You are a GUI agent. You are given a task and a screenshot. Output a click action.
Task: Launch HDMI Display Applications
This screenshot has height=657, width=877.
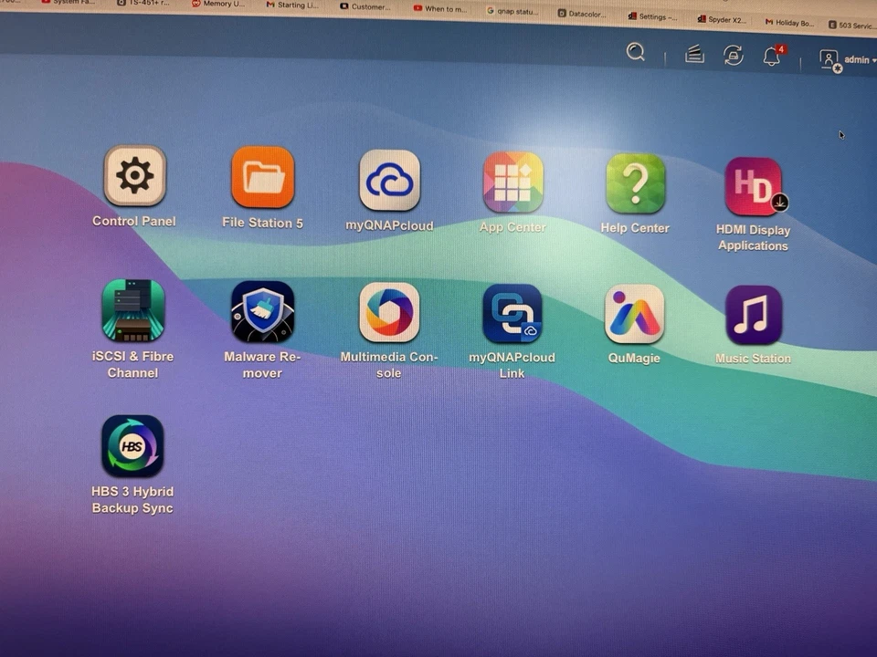[x=754, y=186]
